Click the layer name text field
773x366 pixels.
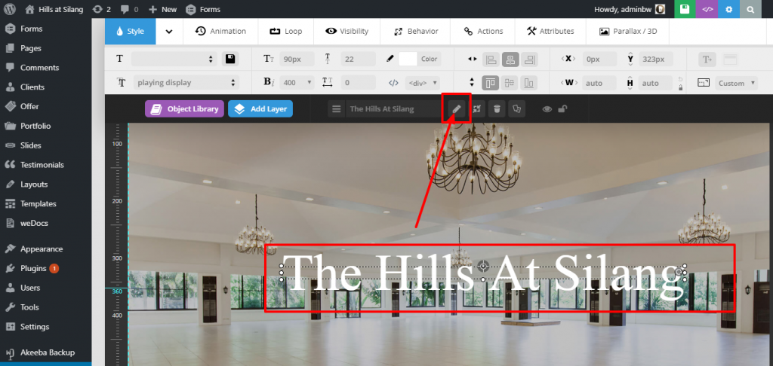pos(394,108)
